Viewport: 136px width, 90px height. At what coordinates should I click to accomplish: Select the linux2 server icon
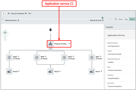pos(9,71)
